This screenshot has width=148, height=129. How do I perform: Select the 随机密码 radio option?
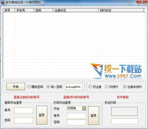[29, 87]
